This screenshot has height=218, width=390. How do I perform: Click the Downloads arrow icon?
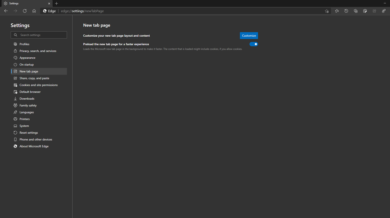(x=15, y=99)
